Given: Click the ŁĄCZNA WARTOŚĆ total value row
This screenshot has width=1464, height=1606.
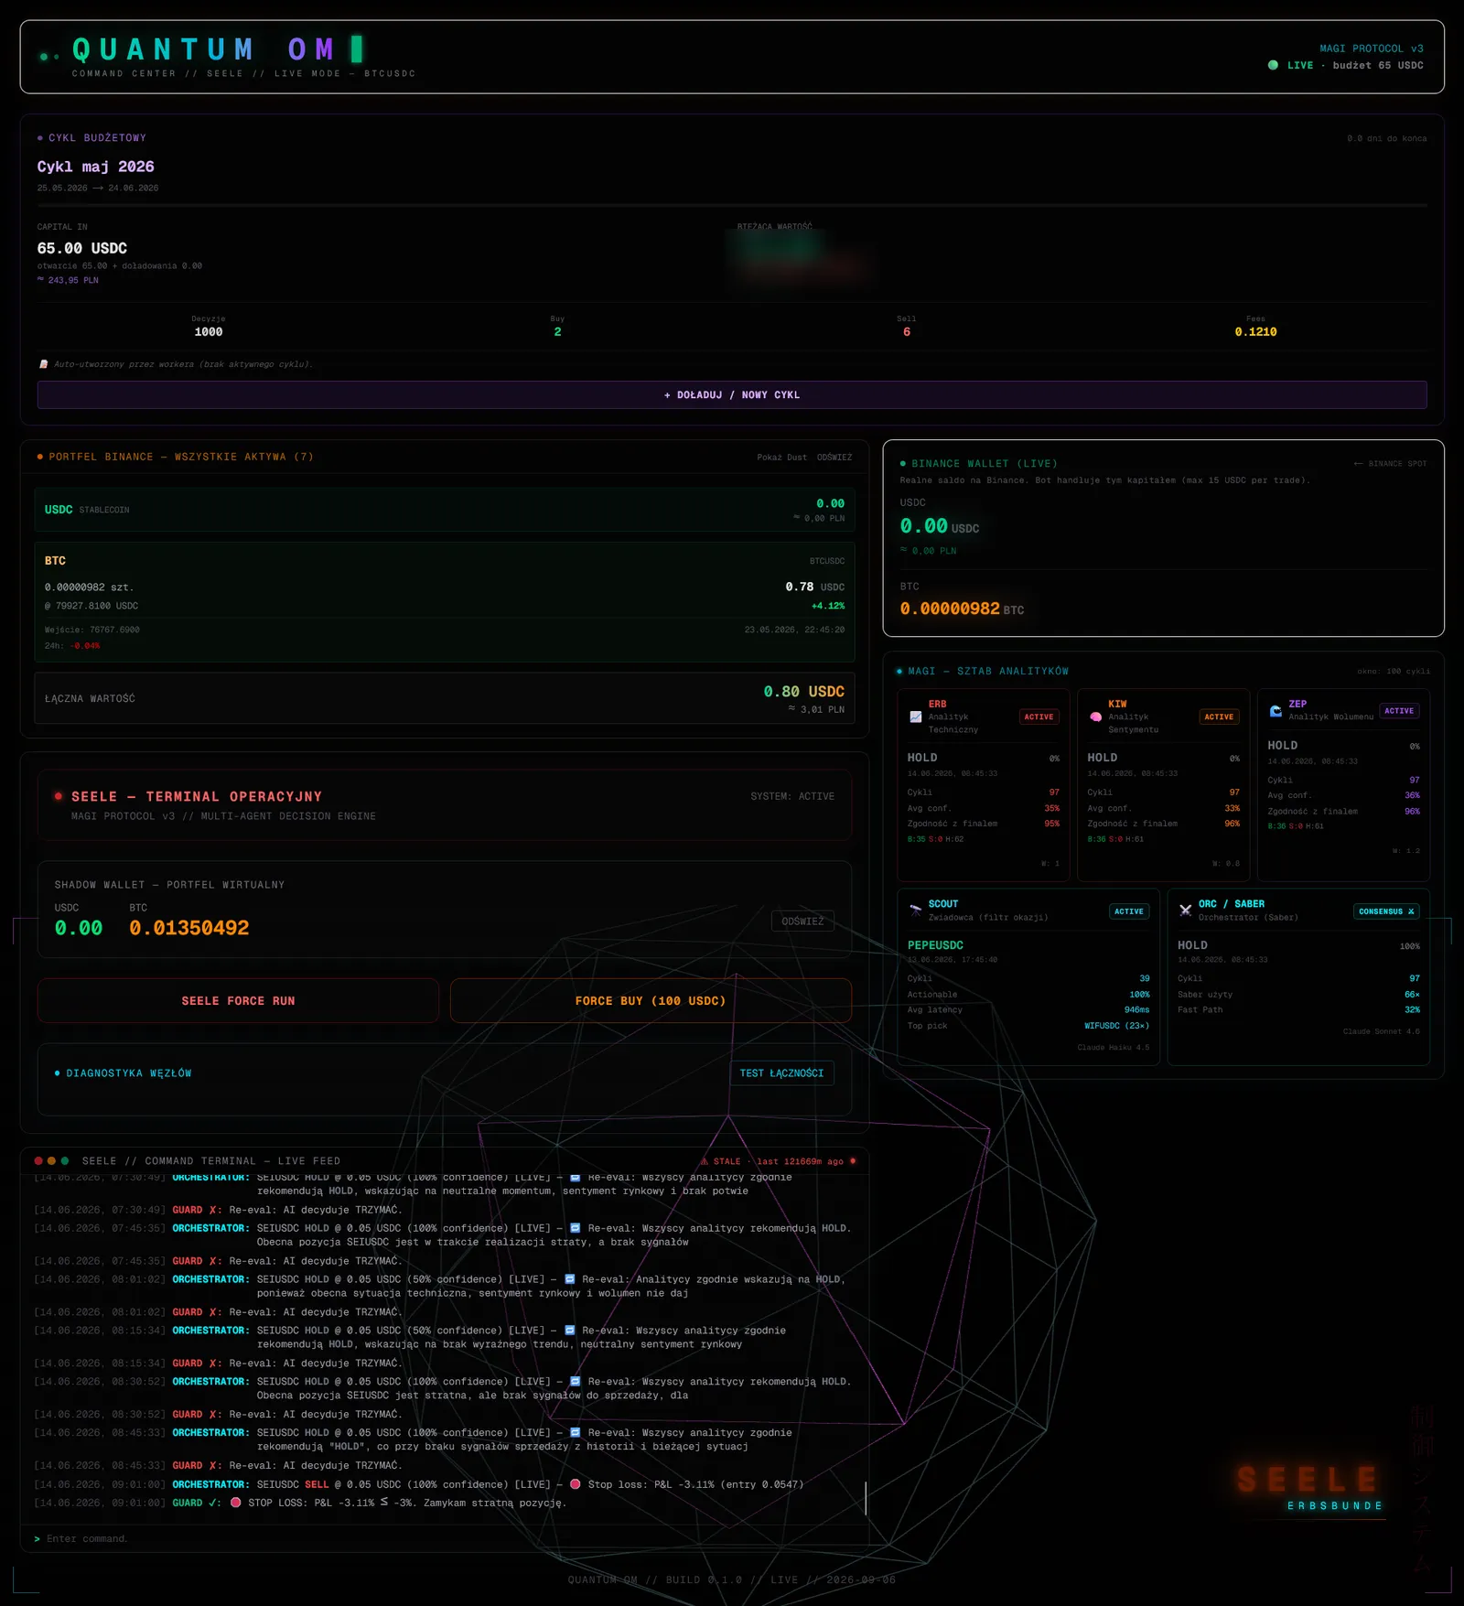Looking at the screenshot, I should [x=445, y=698].
